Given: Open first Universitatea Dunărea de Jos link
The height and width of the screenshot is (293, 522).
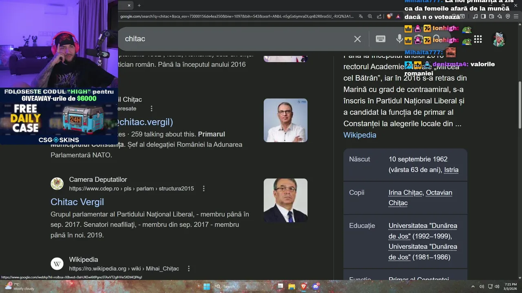Looking at the screenshot, I should [x=423, y=231].
